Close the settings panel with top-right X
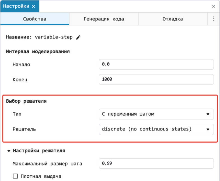Viewport: 220px width, 181px height. pyautogui.click(x=213, y=6)
